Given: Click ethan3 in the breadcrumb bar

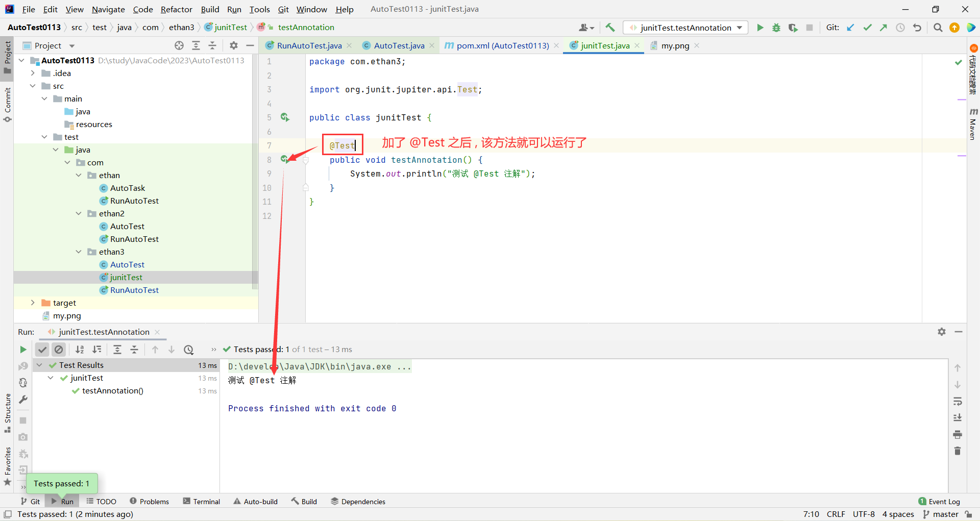Looking at the screenshot, I should point(182,28).
